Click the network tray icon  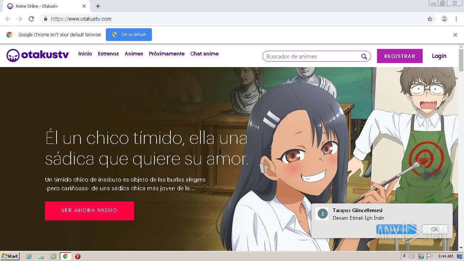click(421, 256)
